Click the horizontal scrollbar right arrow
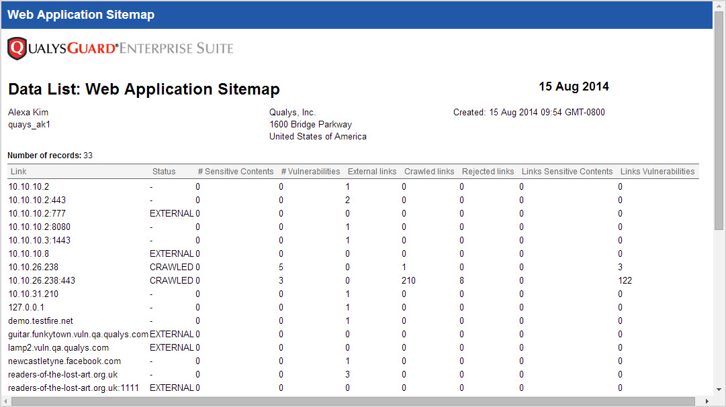 707,401
